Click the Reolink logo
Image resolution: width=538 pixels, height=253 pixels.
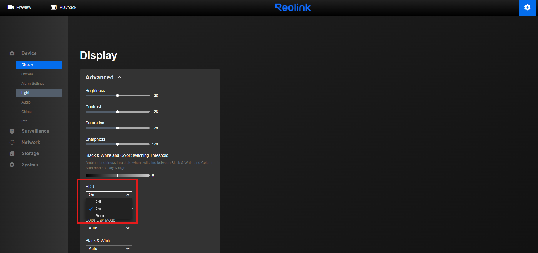(293, 7)
